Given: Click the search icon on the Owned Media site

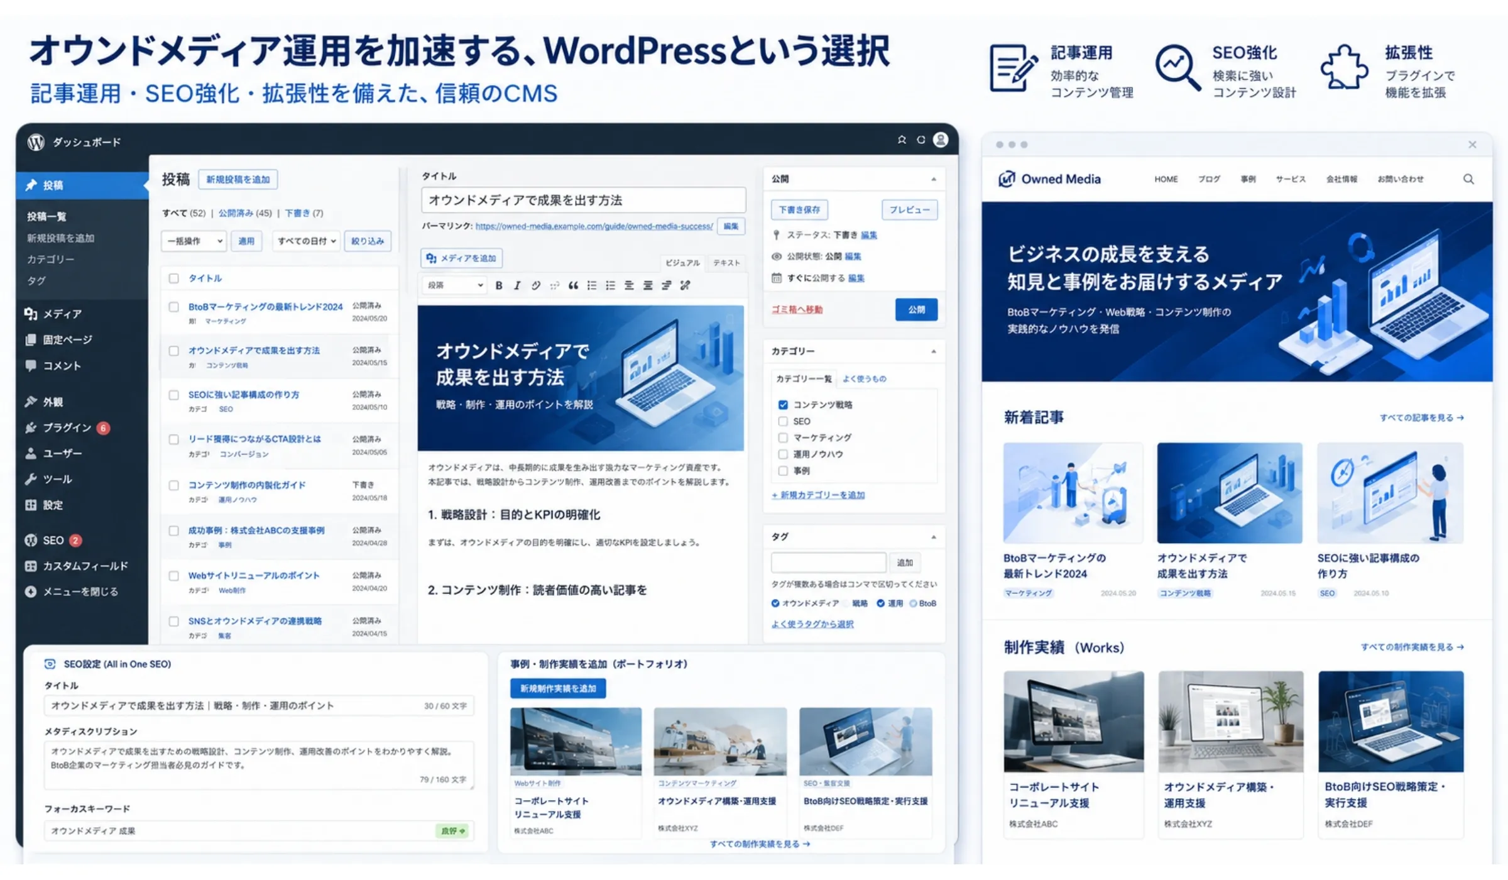Looking at the screenshot, I should [1468, 179].
